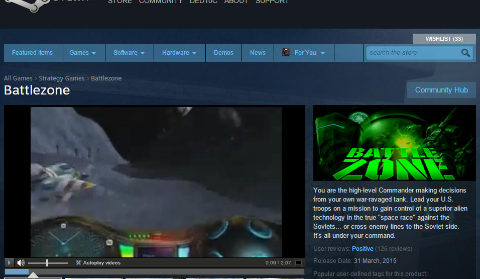Viewport: 480px width, 279px height.
Task: Go to All Games breadcrumb
Action: coord(18,78)
